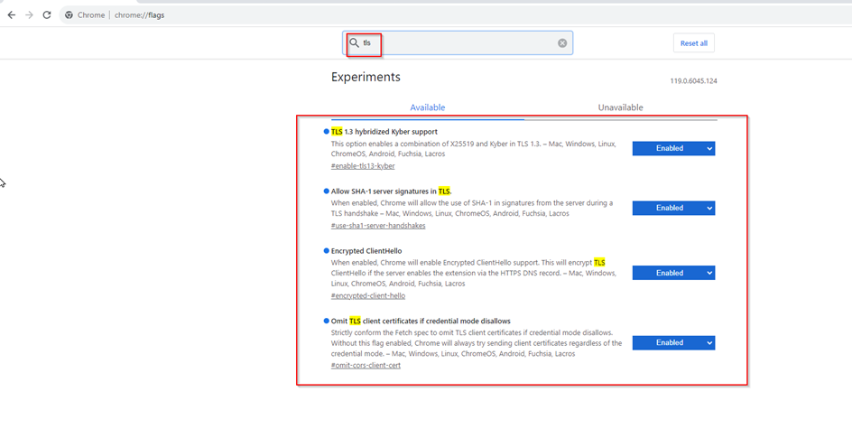852x429 pixels.
Task: Click the Experiments heading
Action: (x=366, y=77)
